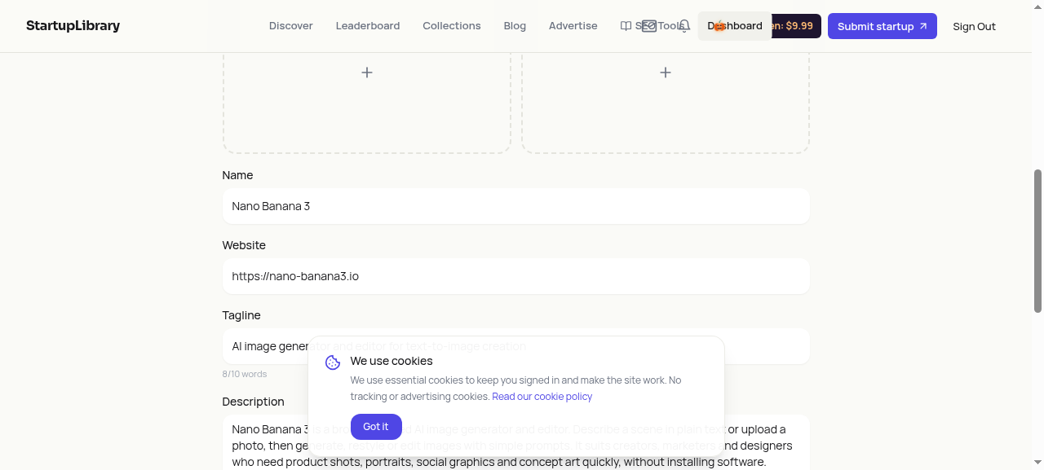
Task: Click the Submit startup button
Action: (x=883, y=26)
